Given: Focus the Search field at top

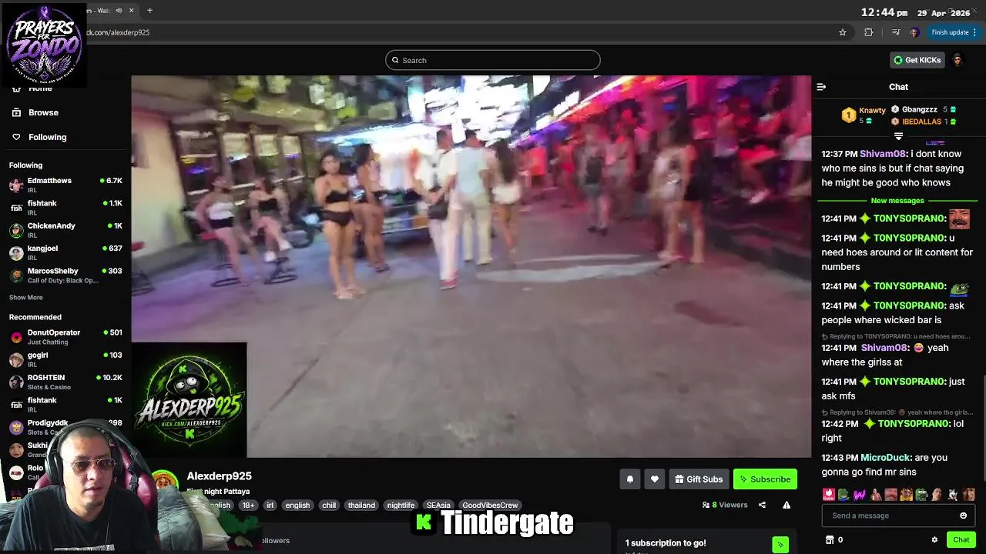Looking at the screenshot, I should tap(492, 60).
